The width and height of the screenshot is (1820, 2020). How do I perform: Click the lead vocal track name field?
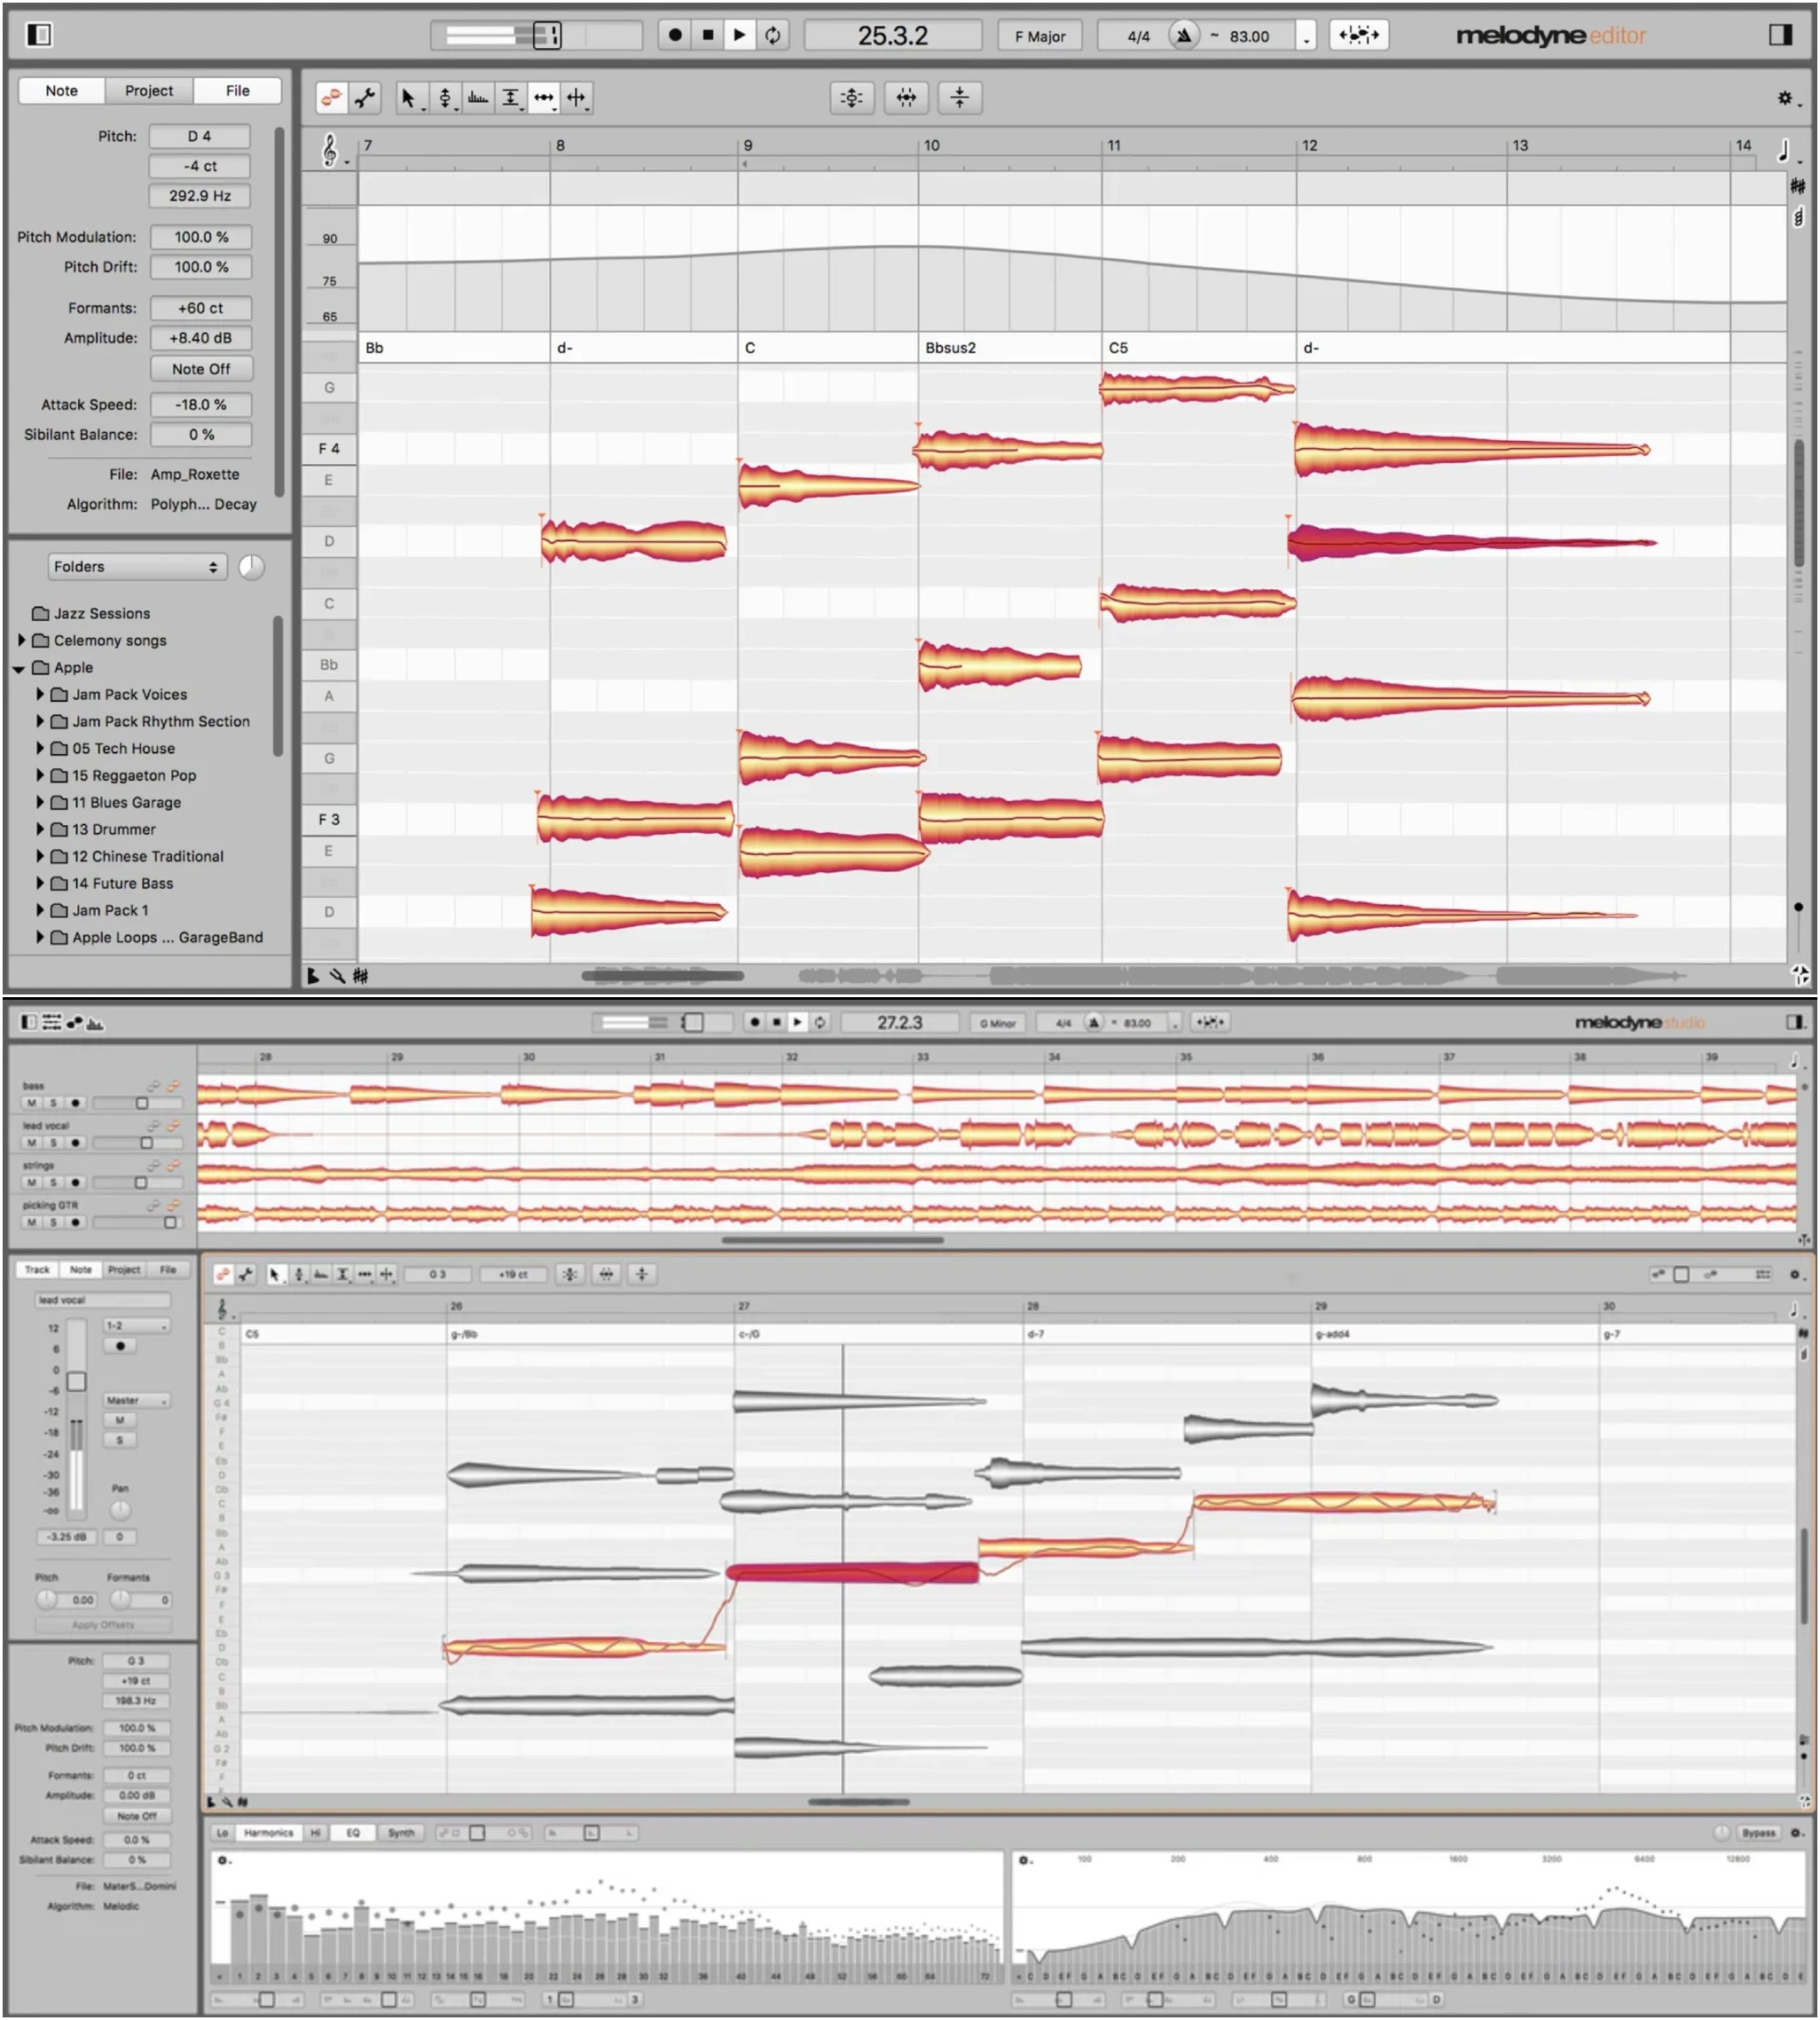tap(103, 1300)
